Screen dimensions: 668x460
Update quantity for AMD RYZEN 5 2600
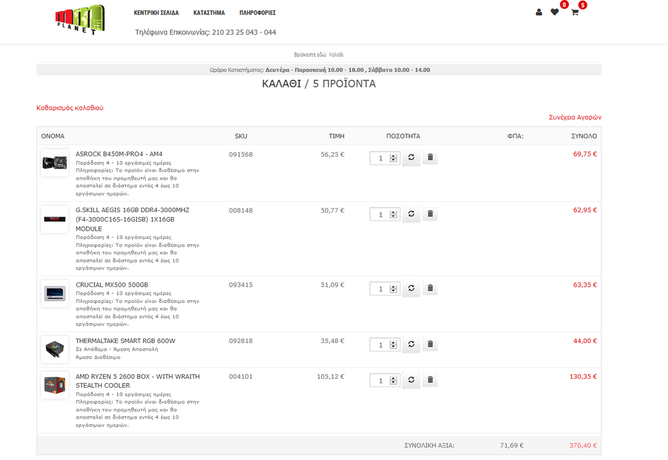tap(411, 380)
